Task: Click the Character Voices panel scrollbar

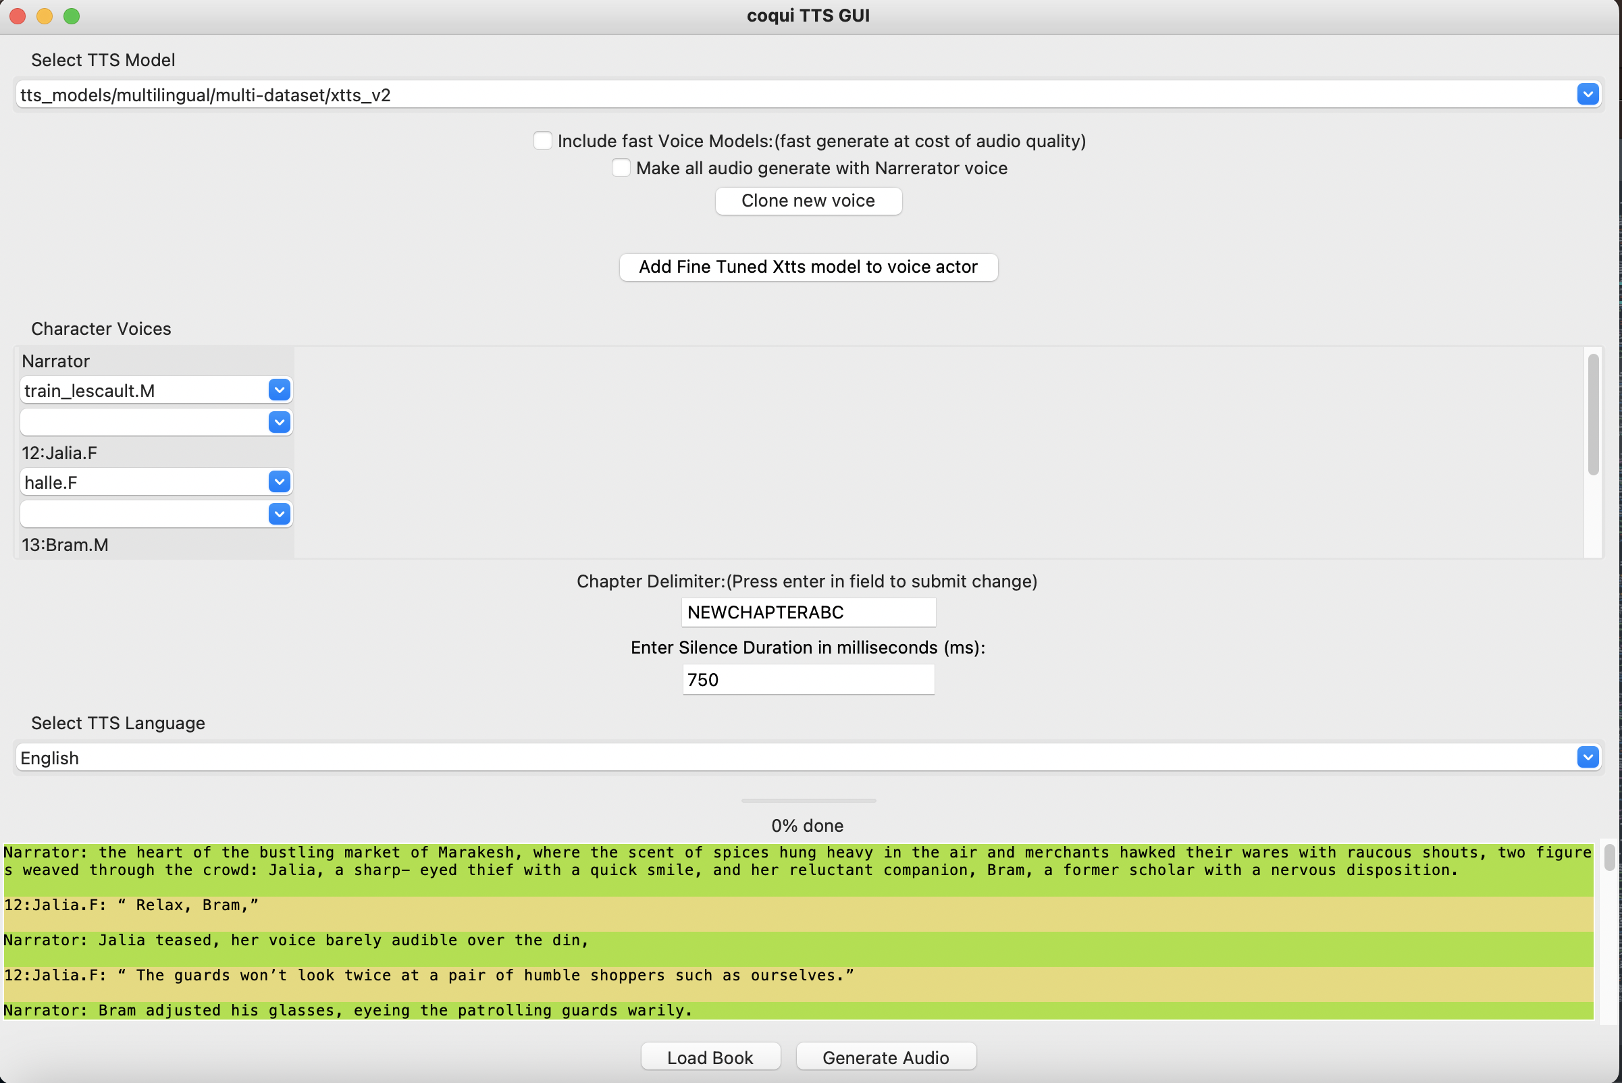Action: 1594,415
